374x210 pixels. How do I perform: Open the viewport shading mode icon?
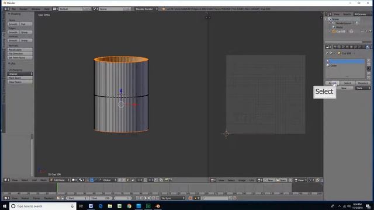pos(74,180)
